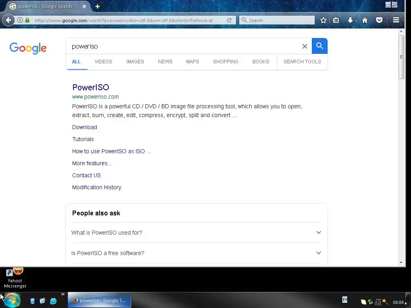The height and width of the screenshot is (308, 411).
Task: Click the second quick launch icon on taskbar
Action: 43,301
